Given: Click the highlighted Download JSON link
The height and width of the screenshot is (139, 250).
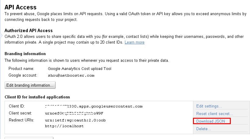Looking at the screenshot, I should (x=211, y=121).
